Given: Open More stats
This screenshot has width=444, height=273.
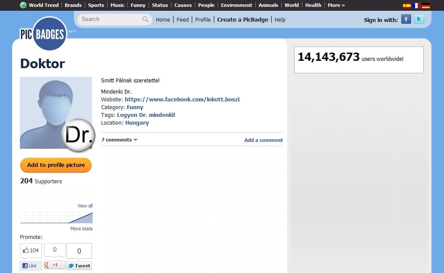Looking at the screenshot, I should click(82, 229).
